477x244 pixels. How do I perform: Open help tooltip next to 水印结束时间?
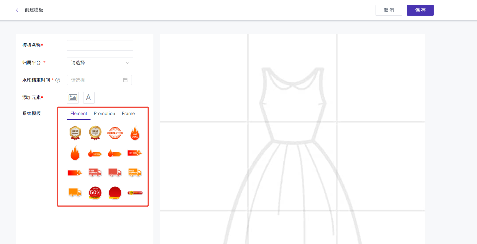(58, 80)
